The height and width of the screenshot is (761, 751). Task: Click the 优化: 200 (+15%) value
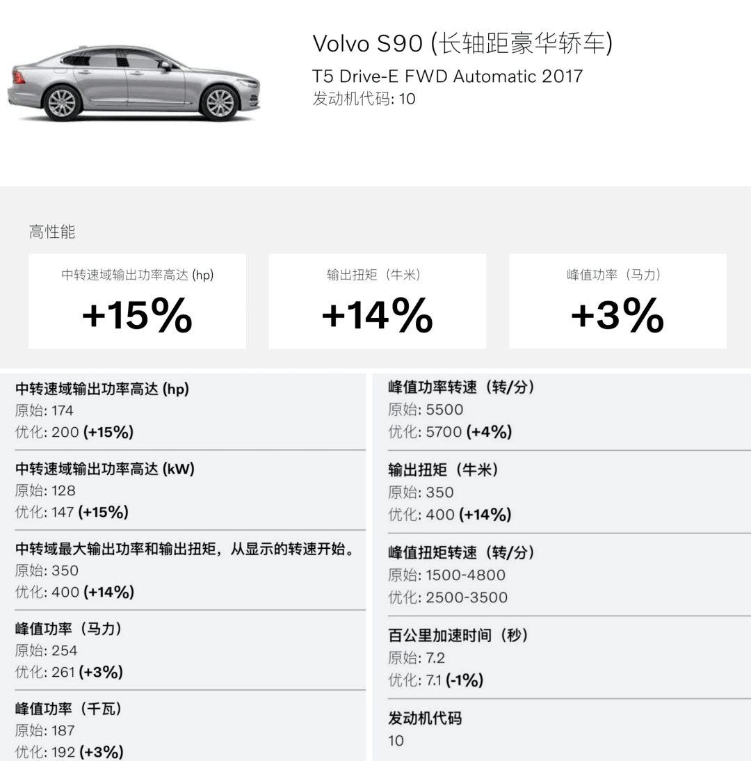74,432
